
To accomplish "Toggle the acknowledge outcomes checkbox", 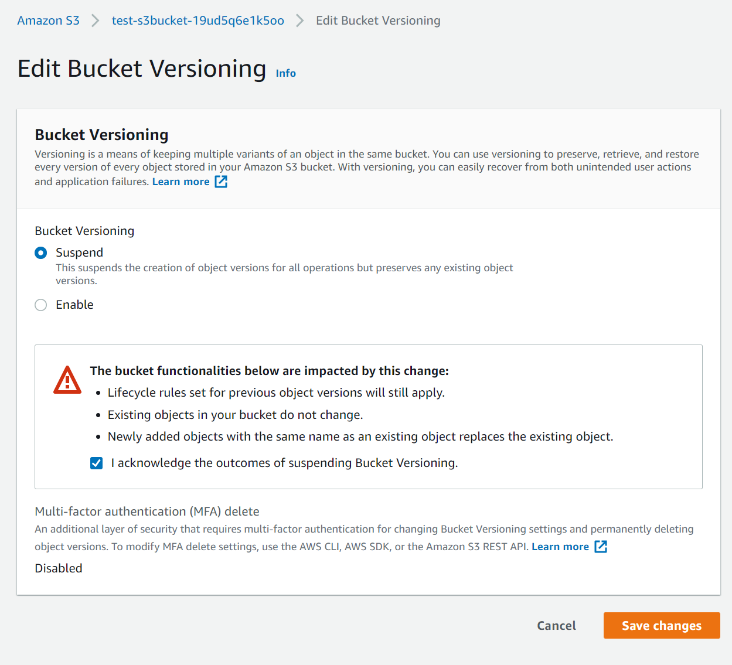I will pyautogui.click(x=97, y=463).
